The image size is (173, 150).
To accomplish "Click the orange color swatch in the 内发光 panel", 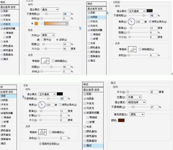I will 36,23.
